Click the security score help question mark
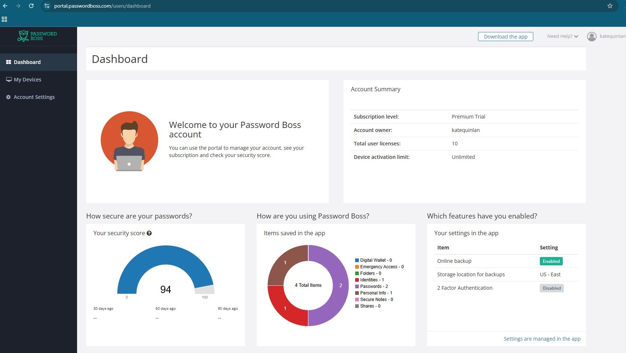 149,233
